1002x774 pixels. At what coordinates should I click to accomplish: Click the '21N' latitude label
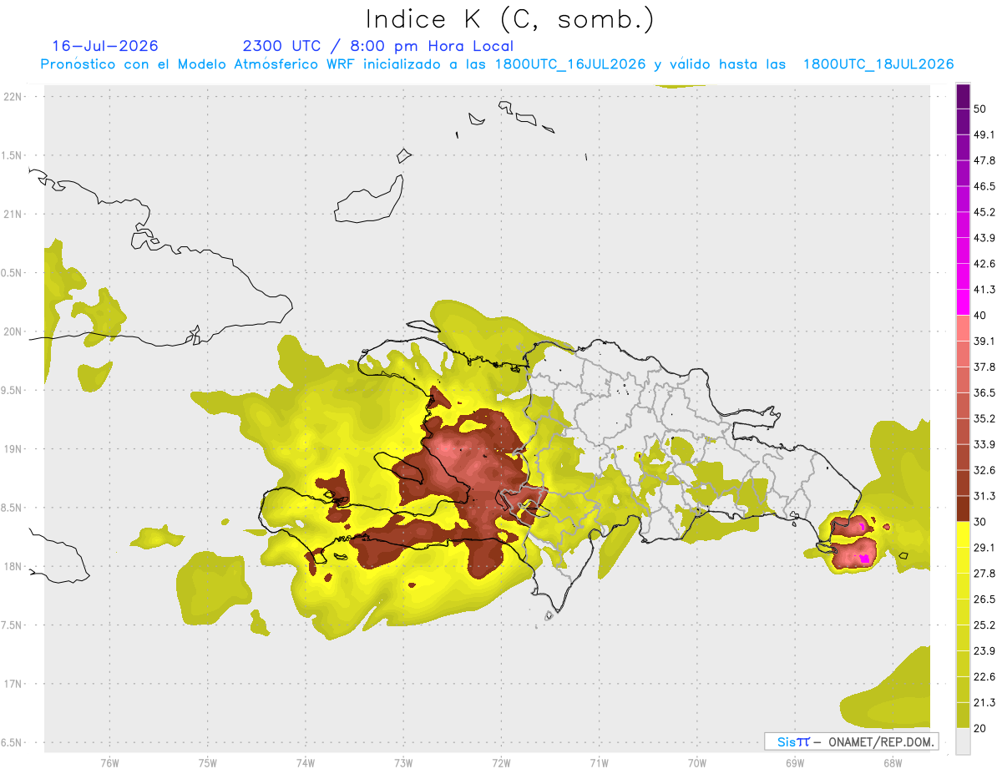tap(14, 214)
